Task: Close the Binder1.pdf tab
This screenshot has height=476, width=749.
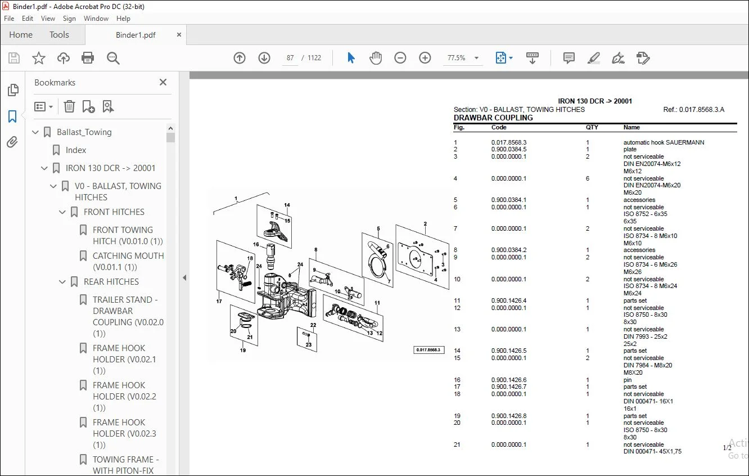Action: [179, 35]
